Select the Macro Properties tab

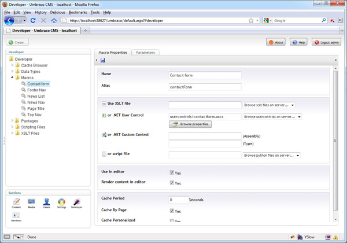[113, 53]
